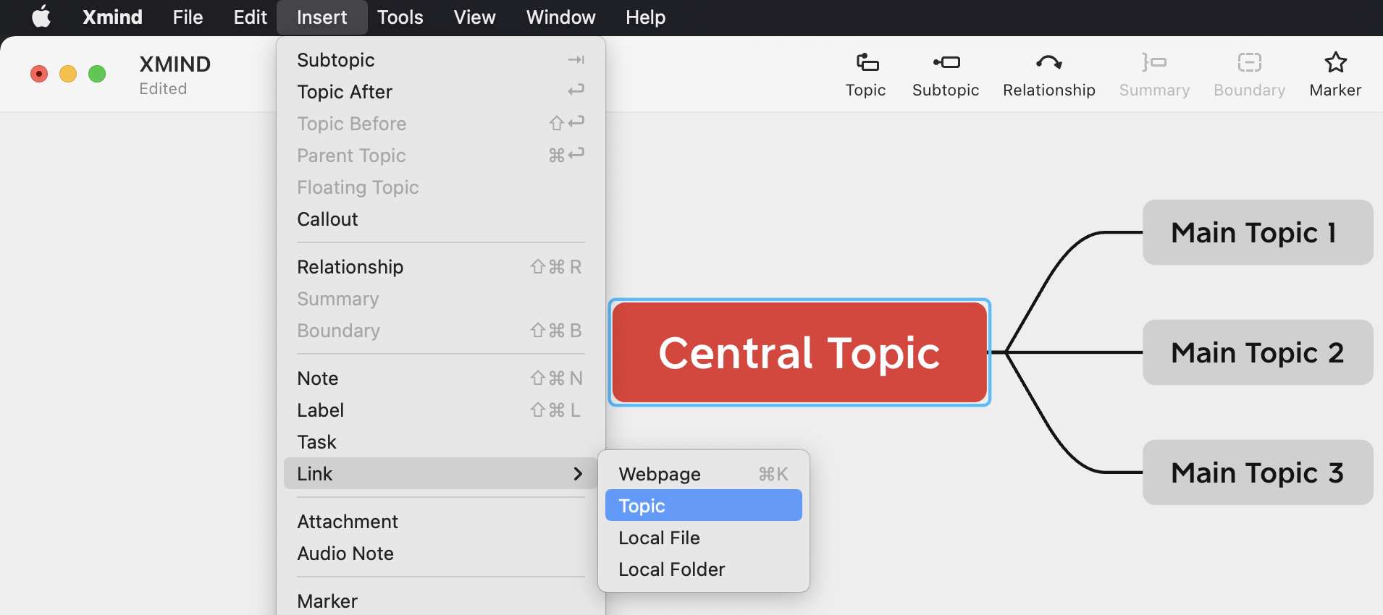The width and height of the screenshot is (1383, 615).
Task: Click the Boundary toolbar icon
Action: pos(1249,63)
